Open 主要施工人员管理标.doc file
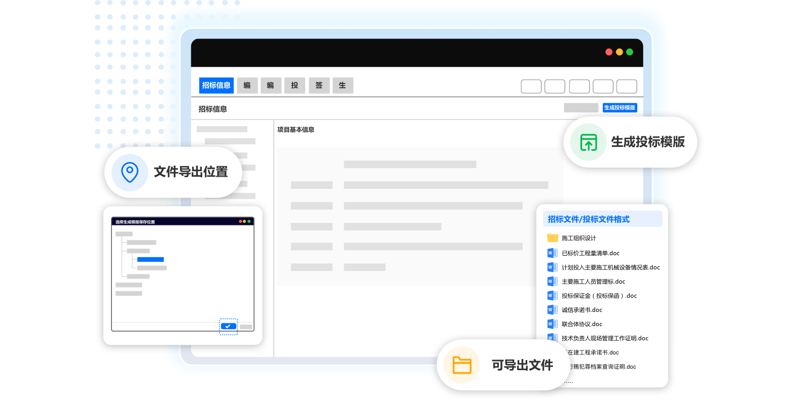801x400 pixels. (x=593, y=282)
